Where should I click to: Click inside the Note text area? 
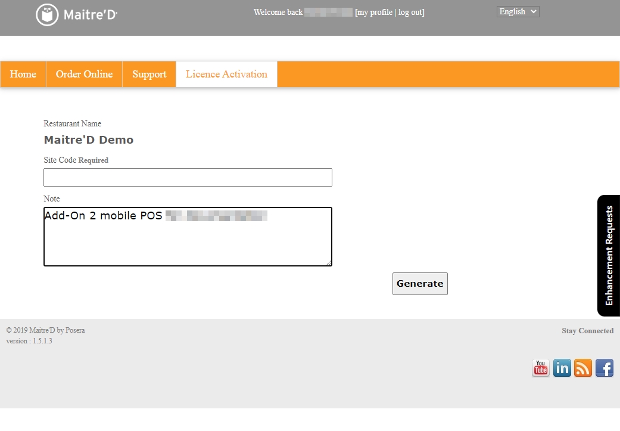pyautogui.click(x=188, y=241)
